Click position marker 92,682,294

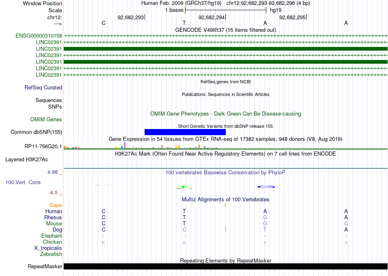click(x=212, y=17)
